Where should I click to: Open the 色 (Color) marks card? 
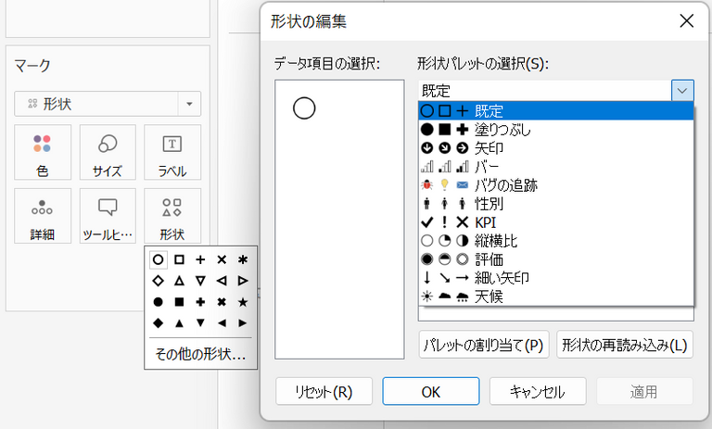[x=43, y=152]
